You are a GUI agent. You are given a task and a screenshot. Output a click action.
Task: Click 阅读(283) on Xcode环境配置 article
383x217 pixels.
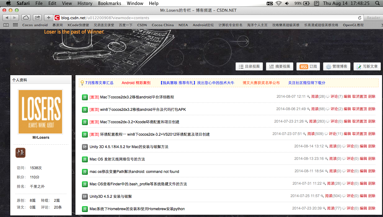[317, 121]
